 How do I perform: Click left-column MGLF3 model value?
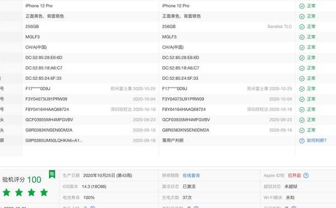point(33,37)
